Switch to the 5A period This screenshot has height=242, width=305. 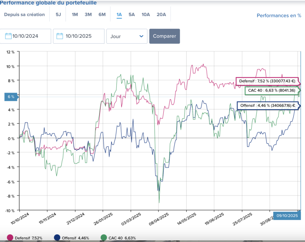tap(132, 15)
